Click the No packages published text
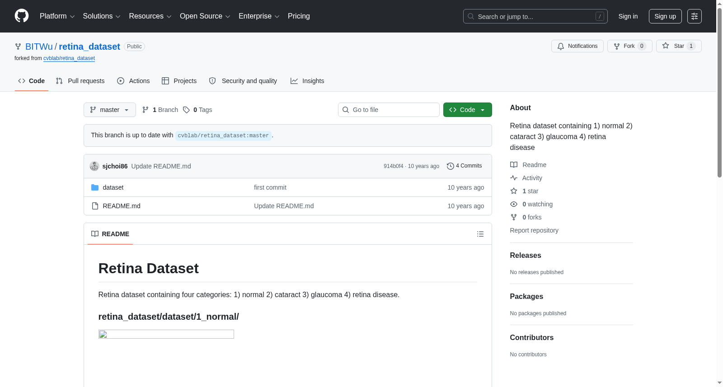The height and width of the screenshot is (387, 723). [x=538, y=313]
